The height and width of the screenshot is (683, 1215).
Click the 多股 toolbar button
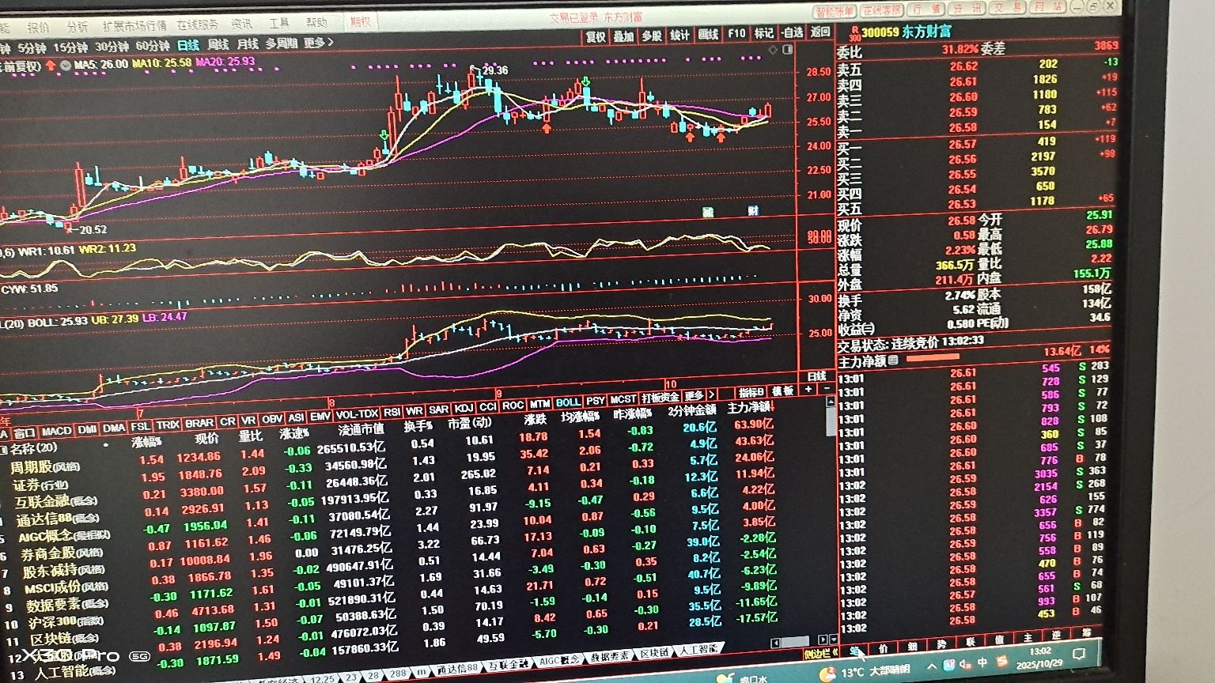coord(651,36)
